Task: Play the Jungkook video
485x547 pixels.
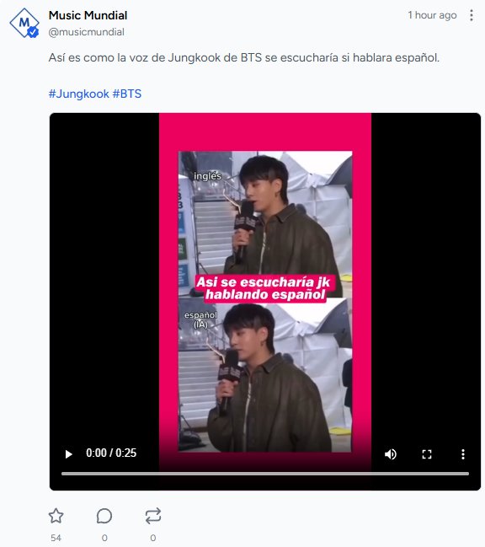Action: coord(69,453)
